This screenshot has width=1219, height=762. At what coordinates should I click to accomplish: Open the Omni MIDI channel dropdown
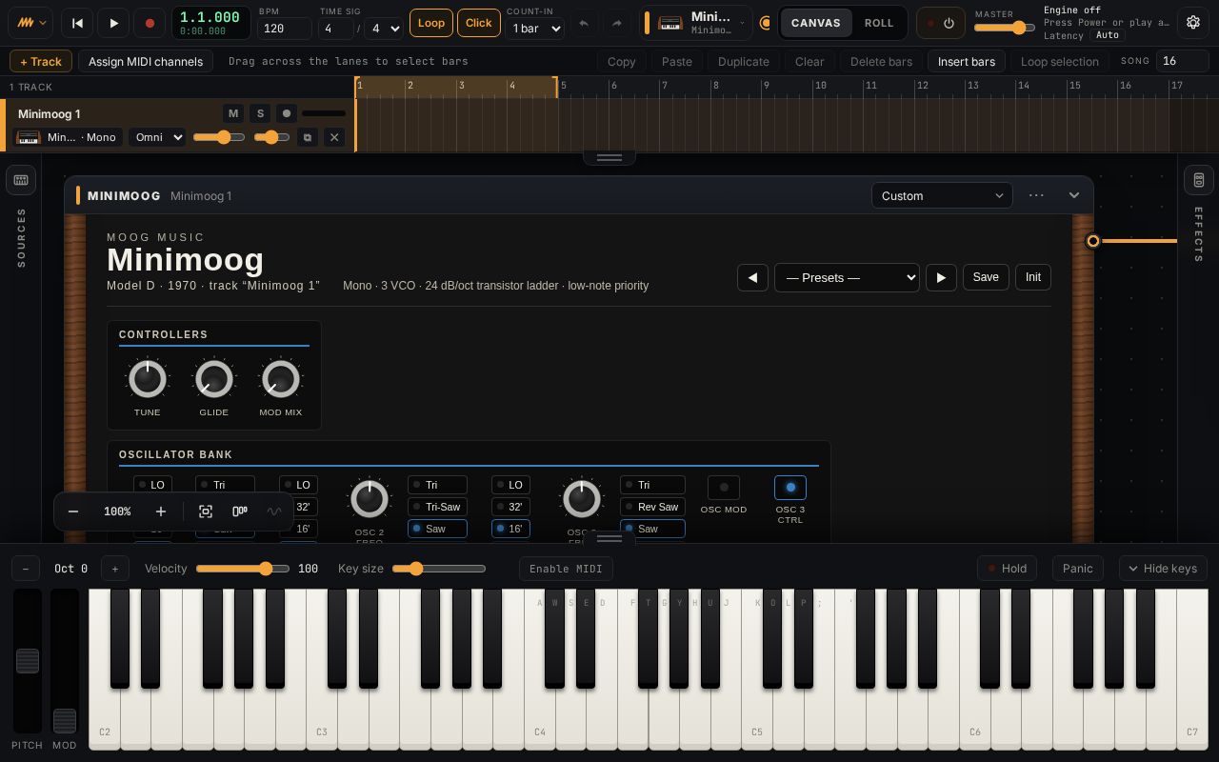click(157, 137)
